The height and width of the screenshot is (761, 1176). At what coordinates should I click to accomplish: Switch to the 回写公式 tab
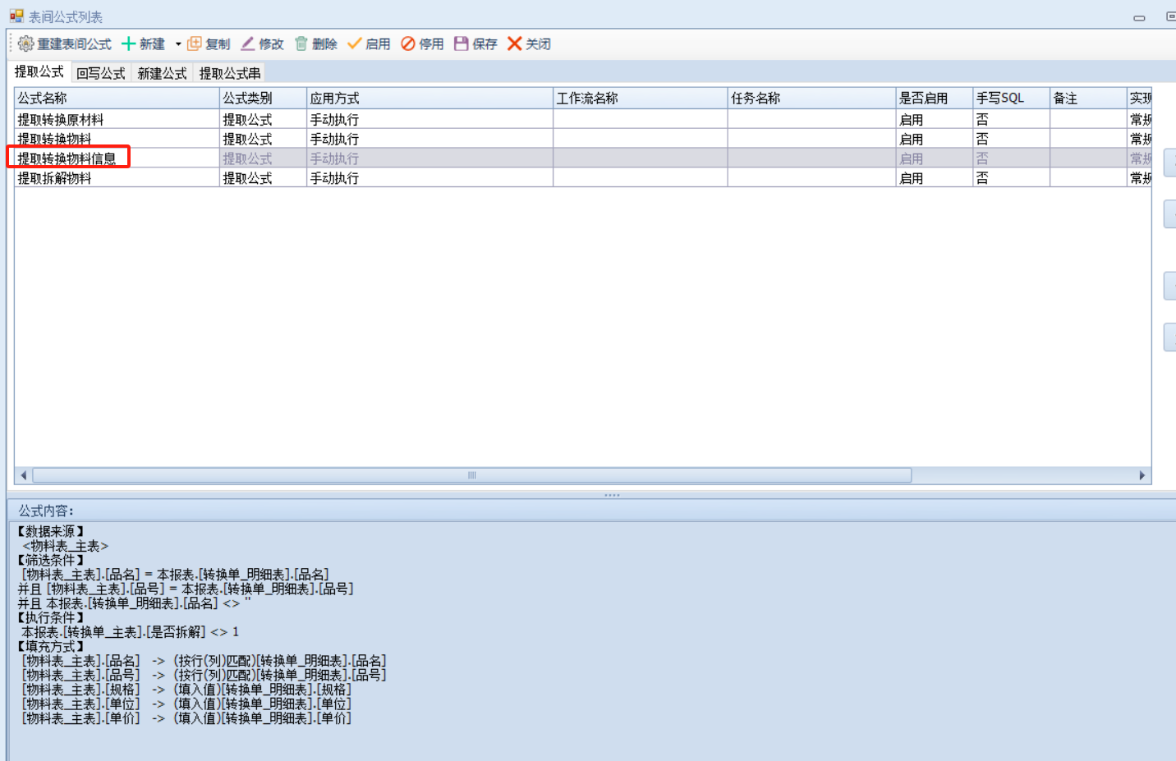(x=100, y=73)
